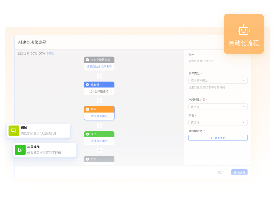Image resolution: width=275 pixels, height=206 pixels.
Task: Open the 流程 请选择 dropdown
Action: pyautogui.click(x=218, y=122)
